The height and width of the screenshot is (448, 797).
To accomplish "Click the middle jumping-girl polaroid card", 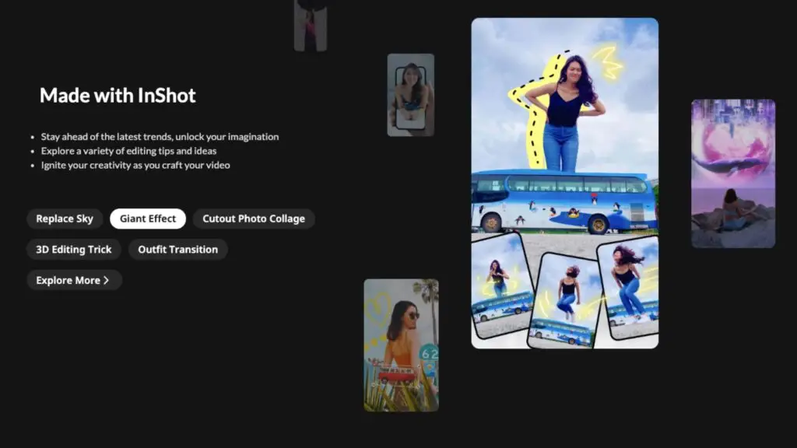I will [x=564, y=298].
